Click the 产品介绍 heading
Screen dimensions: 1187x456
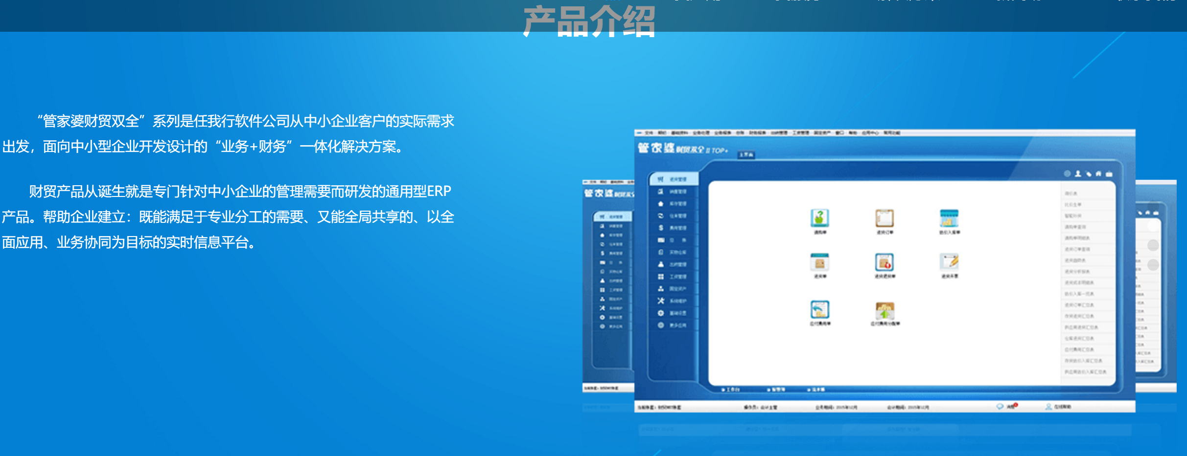(x=589, y=21)
